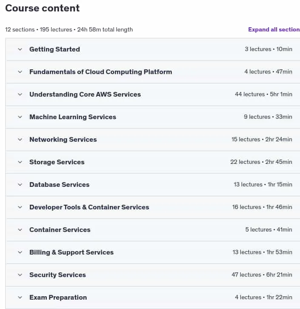Click the Security Services section heading

tap(57, 275)
